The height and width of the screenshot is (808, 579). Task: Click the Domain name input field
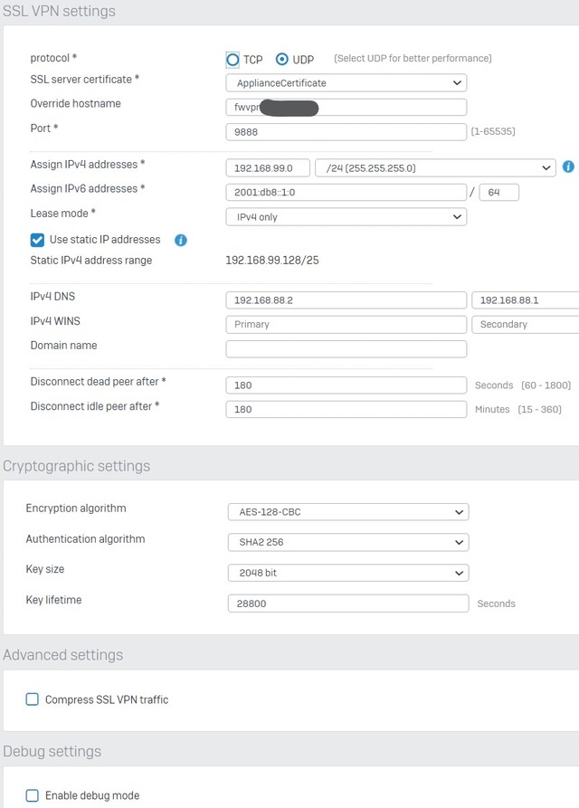[346, 349]
